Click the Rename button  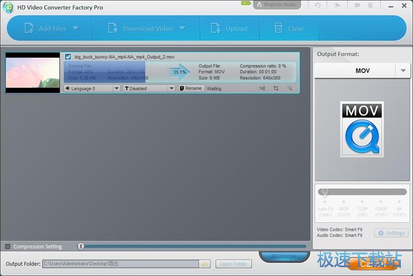pyautogui.click(x=191, y=89)
